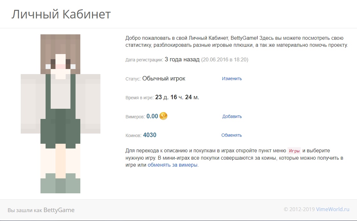Select the 4030 coins value
Image resolution: width=357 pixels, height=221 pixels.
[149, 135]
